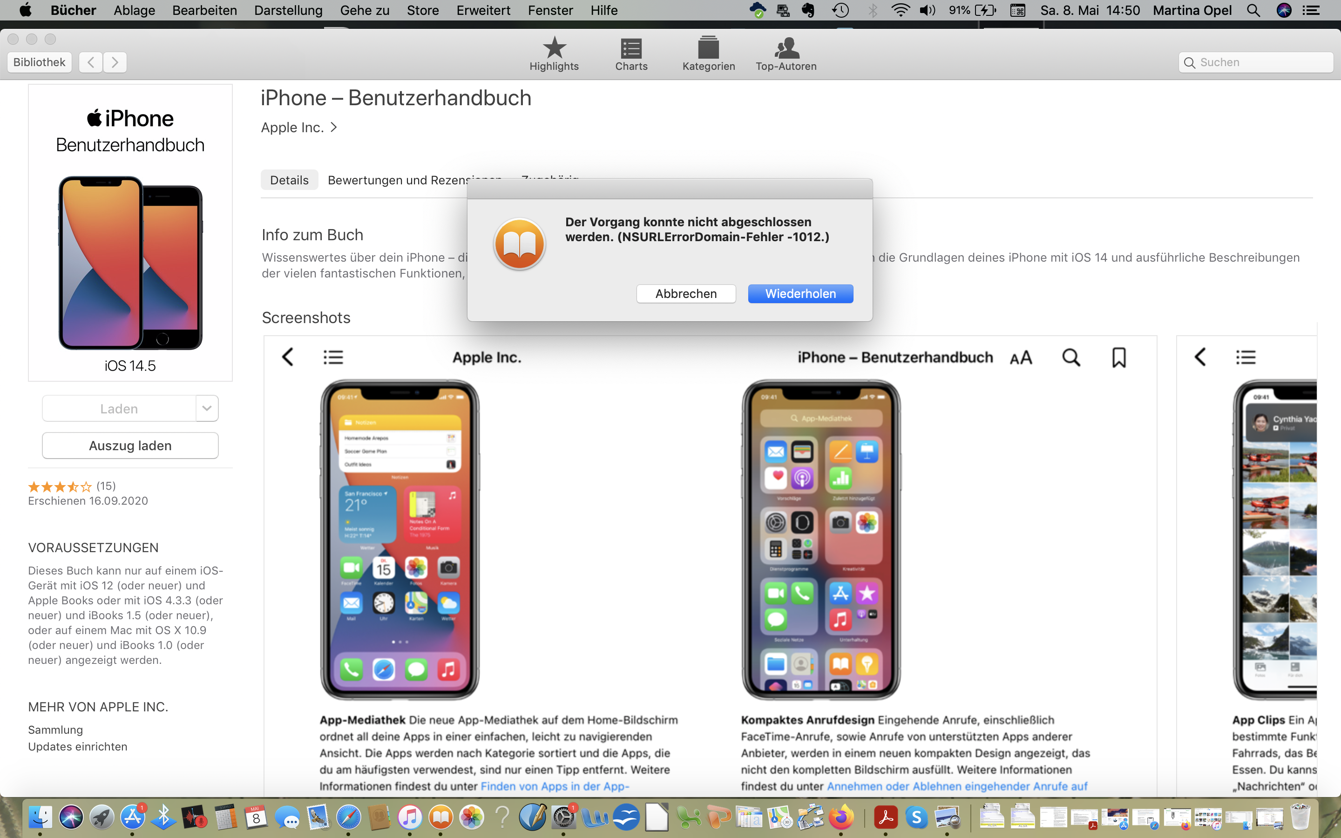The image size is (1341, 838).
Task: Open Safari from the Dock
Action: click(349, 818)
